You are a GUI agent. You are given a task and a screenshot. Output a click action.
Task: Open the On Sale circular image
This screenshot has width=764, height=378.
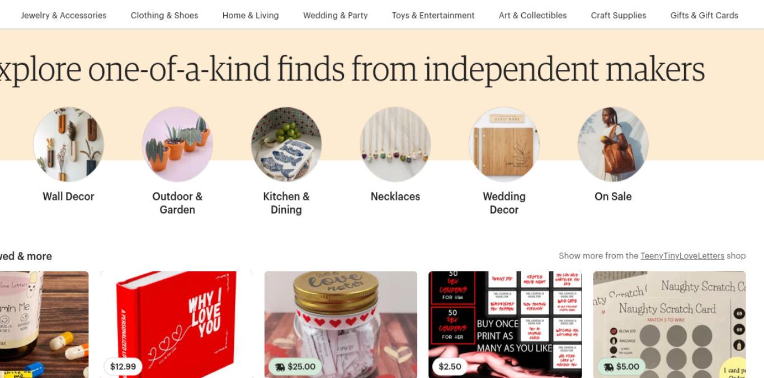tap(613, 145)
